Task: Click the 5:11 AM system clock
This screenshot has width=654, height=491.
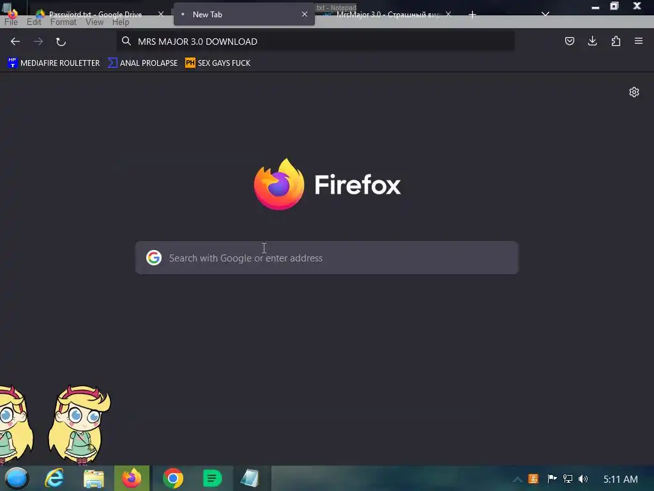Action: click(x=621, y=479)
